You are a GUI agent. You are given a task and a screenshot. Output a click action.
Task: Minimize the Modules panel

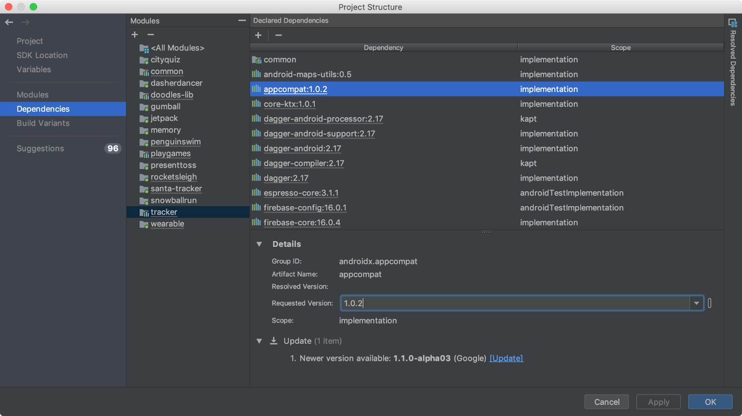click(242, 20)
